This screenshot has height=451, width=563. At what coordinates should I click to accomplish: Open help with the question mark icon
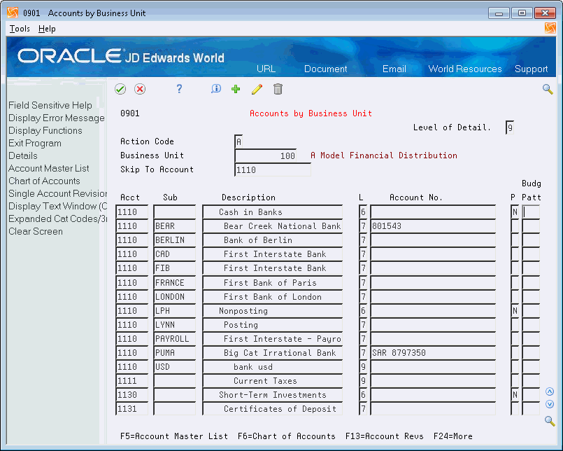[179, 89]
